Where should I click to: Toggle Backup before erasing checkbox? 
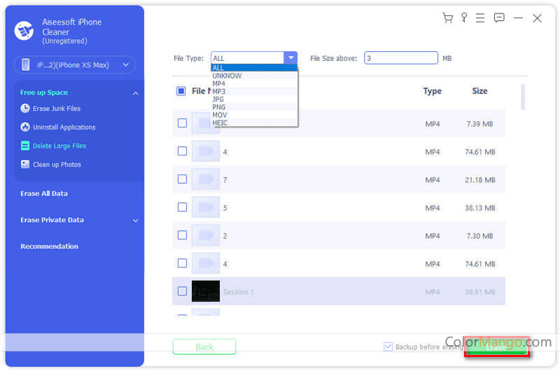point(388,346)
